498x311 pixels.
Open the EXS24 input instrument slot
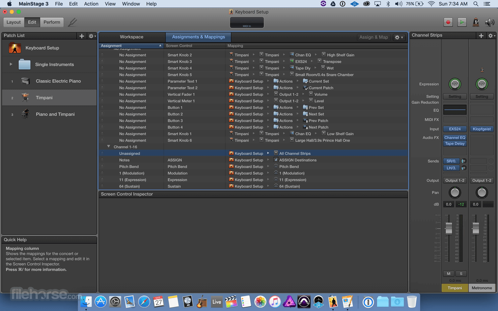pyautogui.click(x=455, y=129)
